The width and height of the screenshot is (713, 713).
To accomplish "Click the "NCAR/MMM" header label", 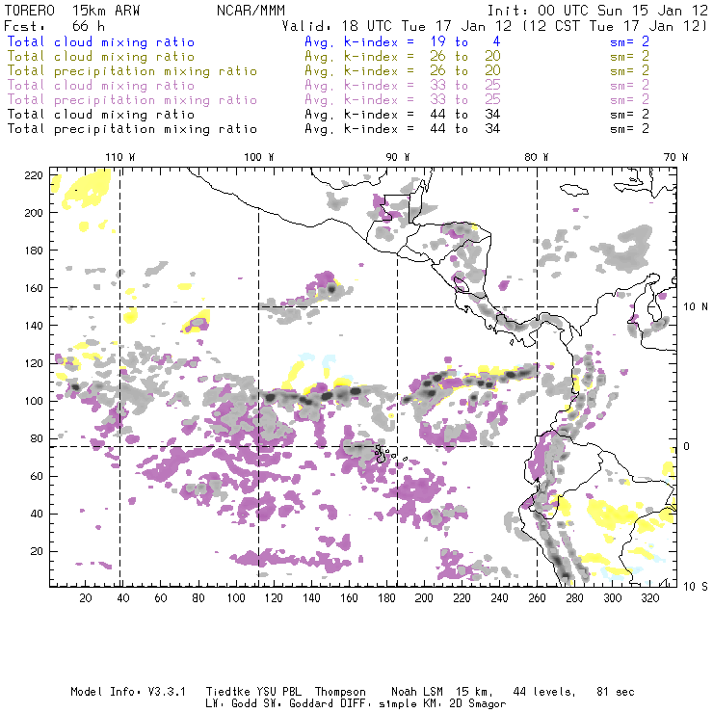I will tap(251, 11).
